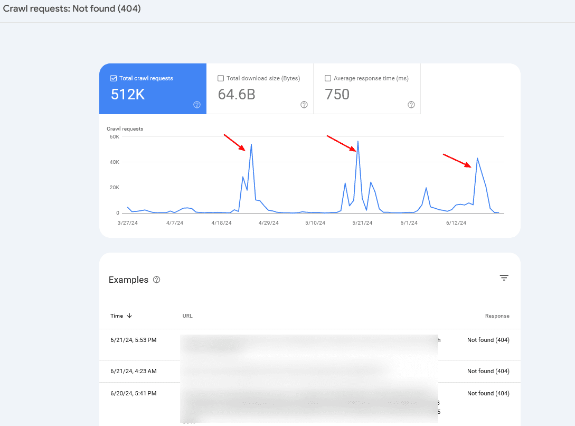The width and height of the screenshot is (575, 426).
Task: Click help icon next to Examples heading
Action: [156, 280]
